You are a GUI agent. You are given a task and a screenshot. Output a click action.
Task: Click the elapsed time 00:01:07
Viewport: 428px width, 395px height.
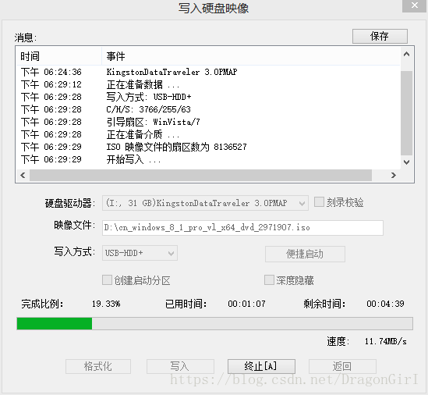tap(246, 304)
